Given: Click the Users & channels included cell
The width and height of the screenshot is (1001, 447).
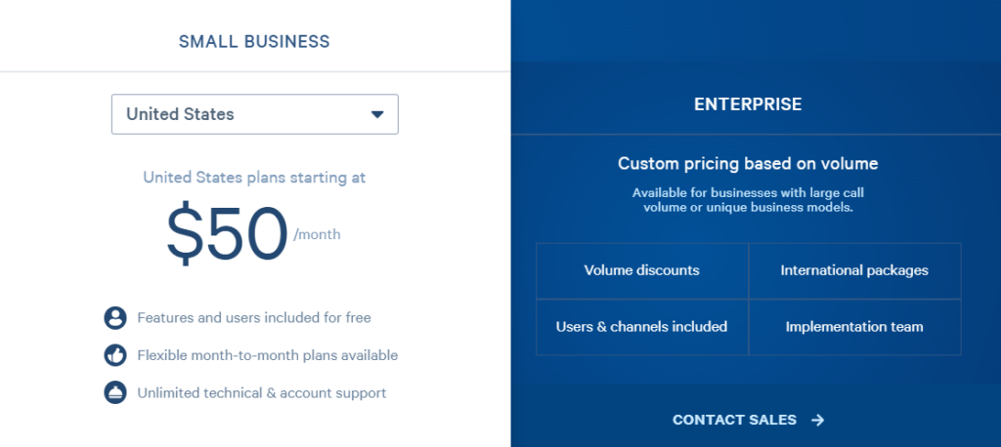Looking at the screenshot, I should click(642, 327).
